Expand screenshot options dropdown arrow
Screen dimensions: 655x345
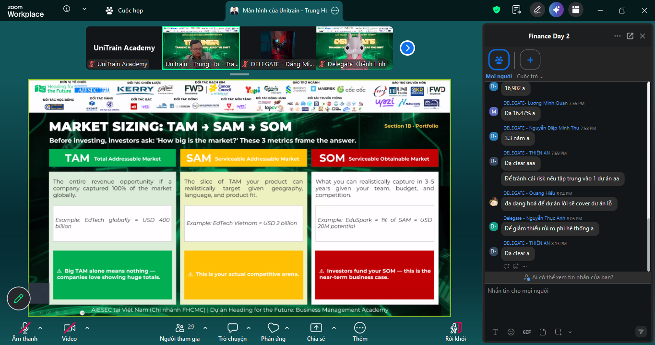click(570, 332)
